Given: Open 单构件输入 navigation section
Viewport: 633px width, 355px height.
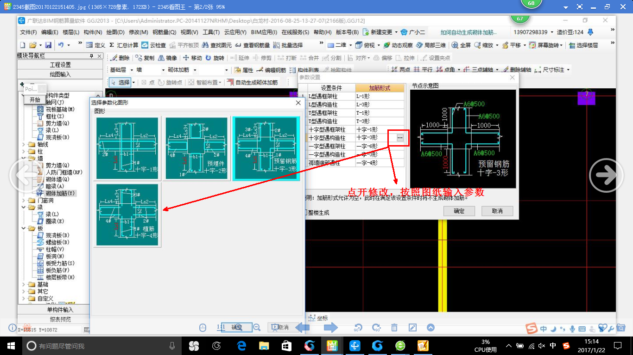Looking at the screenshot, I should [60, 310].
